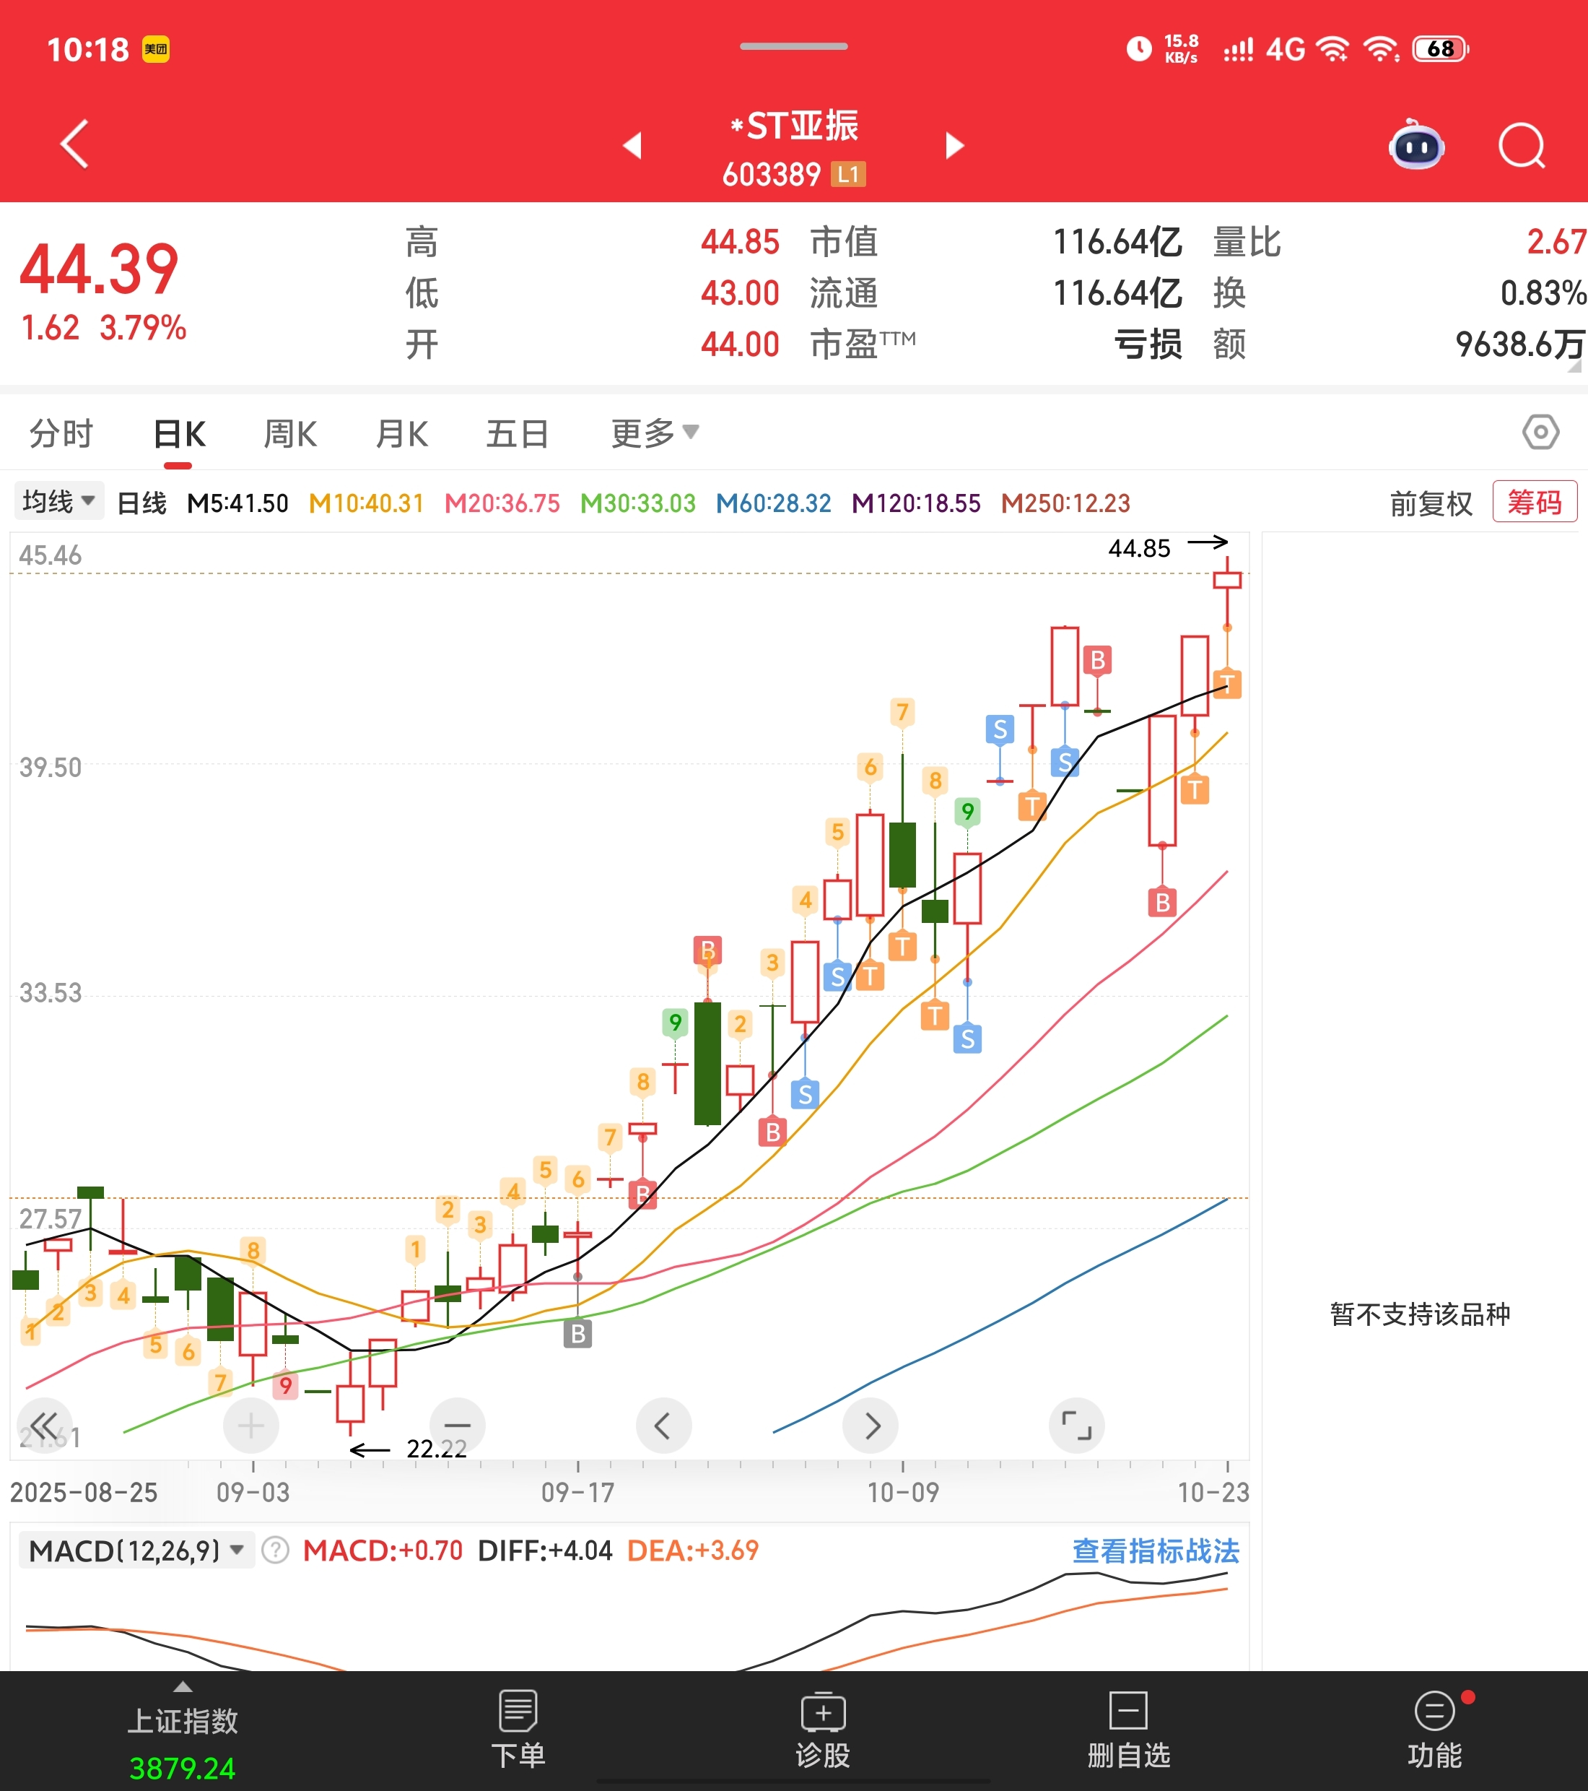Open the robot assistant icon

coord(1416,145)
